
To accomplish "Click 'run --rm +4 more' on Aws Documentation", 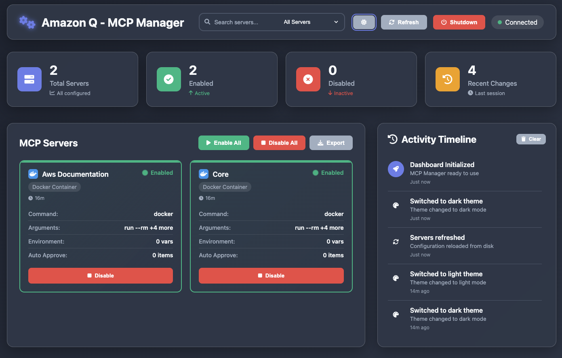I will (x=149, y=228).
